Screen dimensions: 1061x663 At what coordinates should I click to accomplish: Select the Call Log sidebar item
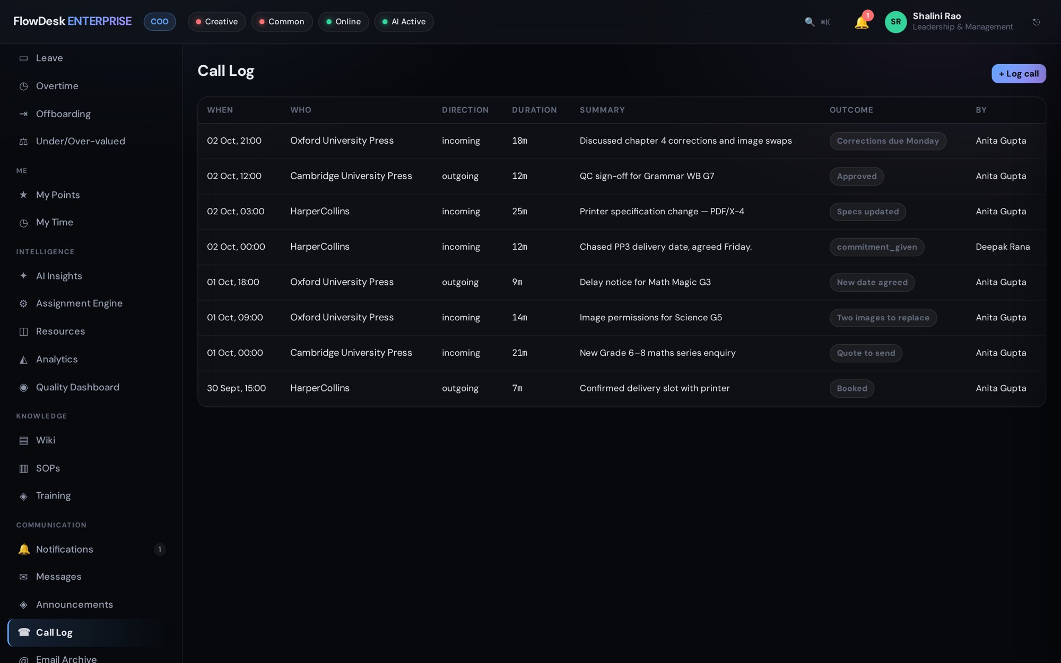tap(91, 632)
